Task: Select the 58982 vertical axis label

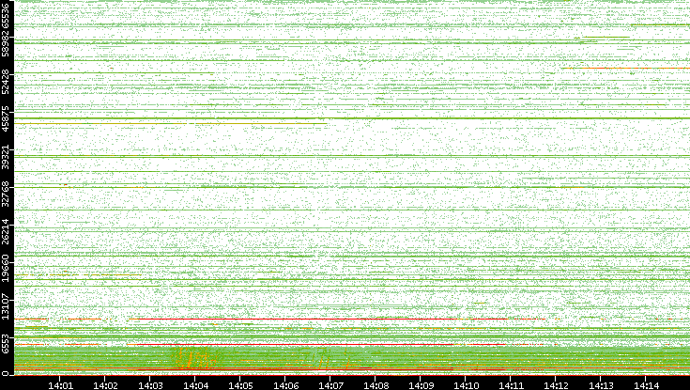Action: pos(6,44)
